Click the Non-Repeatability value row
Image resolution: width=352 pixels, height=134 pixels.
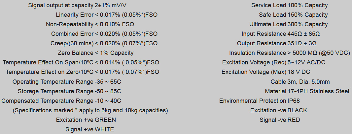90,24
